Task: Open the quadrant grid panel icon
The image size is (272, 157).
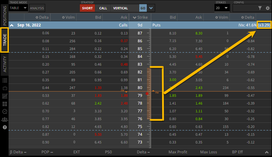Action: (5, 104)
